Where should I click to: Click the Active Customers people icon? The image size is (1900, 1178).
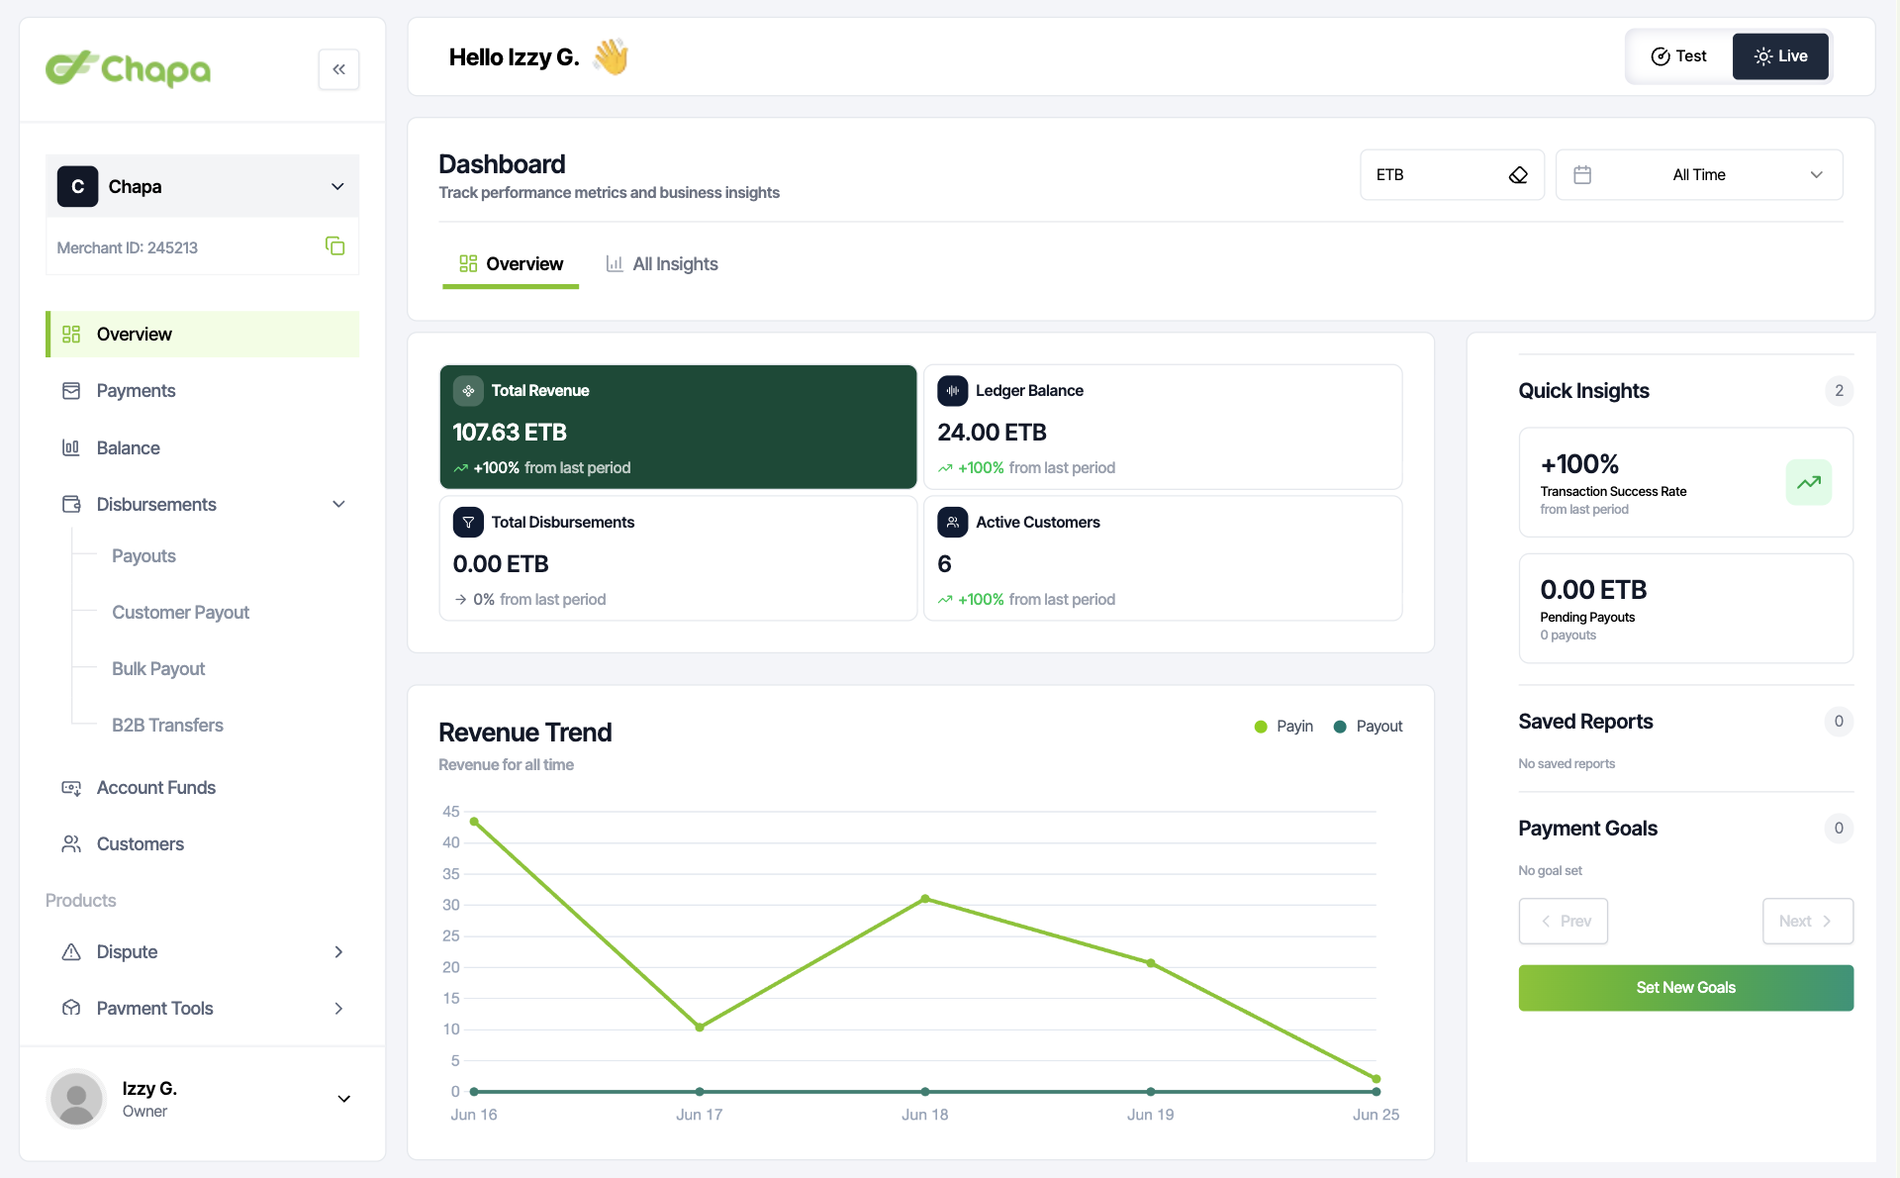952,523
